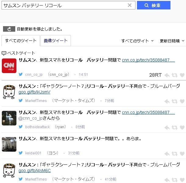Viewport: 186px width, 183px height.
Task: Click the swan avatar of bothsideattack
Action: 9,118
